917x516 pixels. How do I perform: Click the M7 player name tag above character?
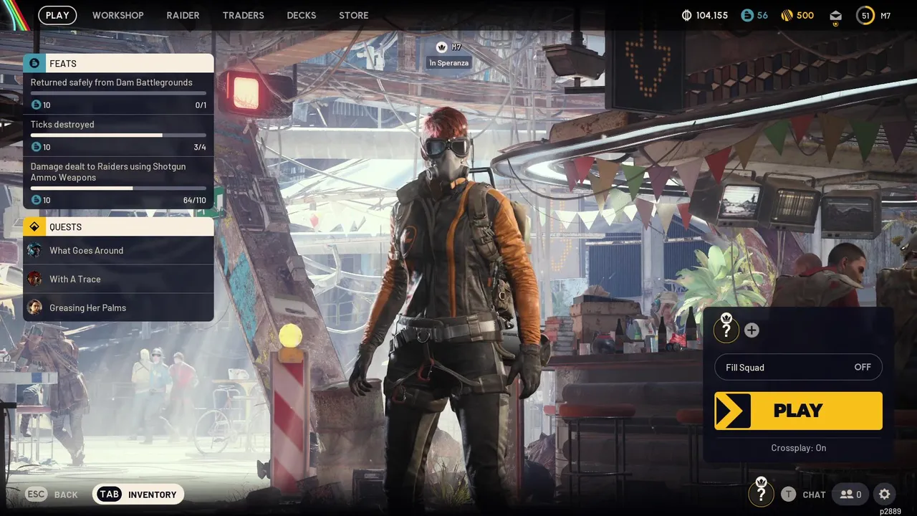[456, 47]
